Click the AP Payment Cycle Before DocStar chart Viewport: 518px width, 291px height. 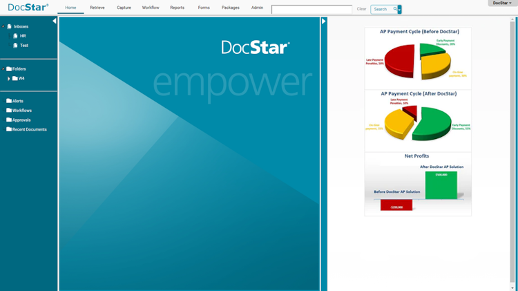pos(418,58)
